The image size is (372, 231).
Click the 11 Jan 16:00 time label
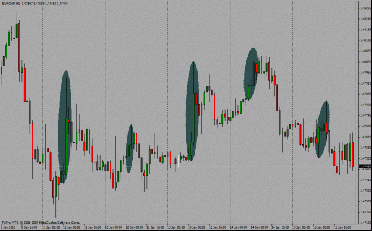pos(92,227)
